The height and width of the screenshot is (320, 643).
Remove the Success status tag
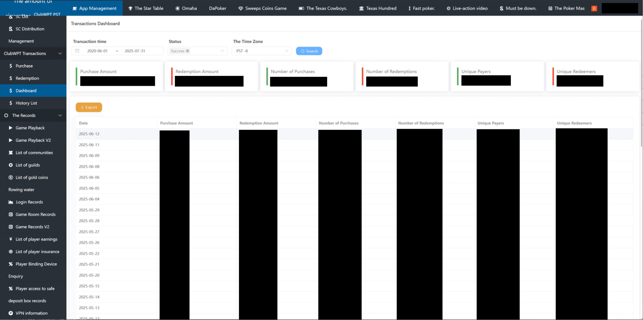pyautogui.click(x=188, y=51)
